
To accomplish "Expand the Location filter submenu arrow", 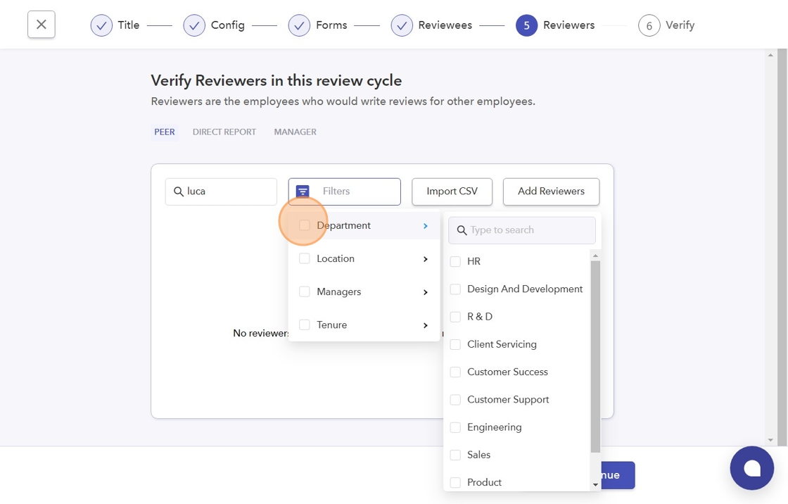I will tap(426, 259).
